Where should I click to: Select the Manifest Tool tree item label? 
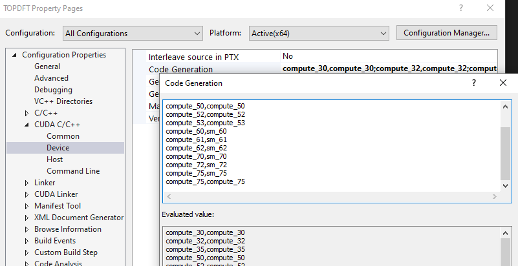coord(58,206)
